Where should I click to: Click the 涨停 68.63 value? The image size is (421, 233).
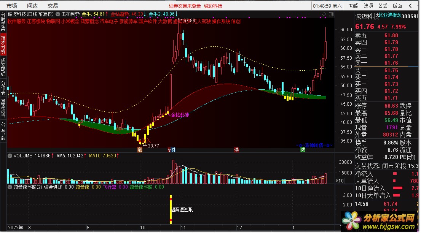(391, 106)
